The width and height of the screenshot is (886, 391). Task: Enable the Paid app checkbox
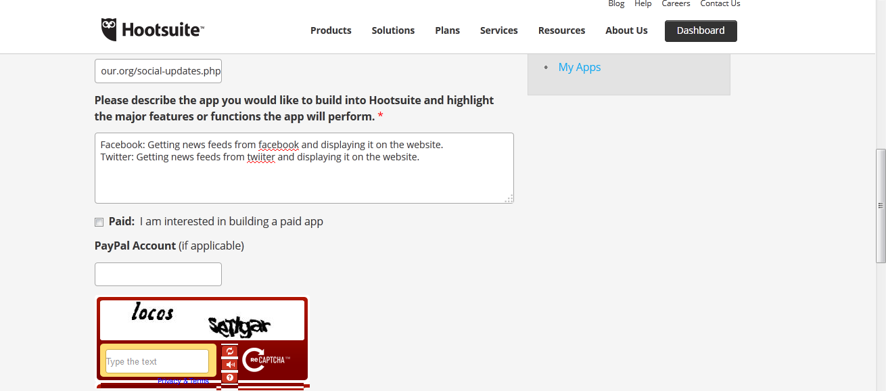[x=99, y=222]
